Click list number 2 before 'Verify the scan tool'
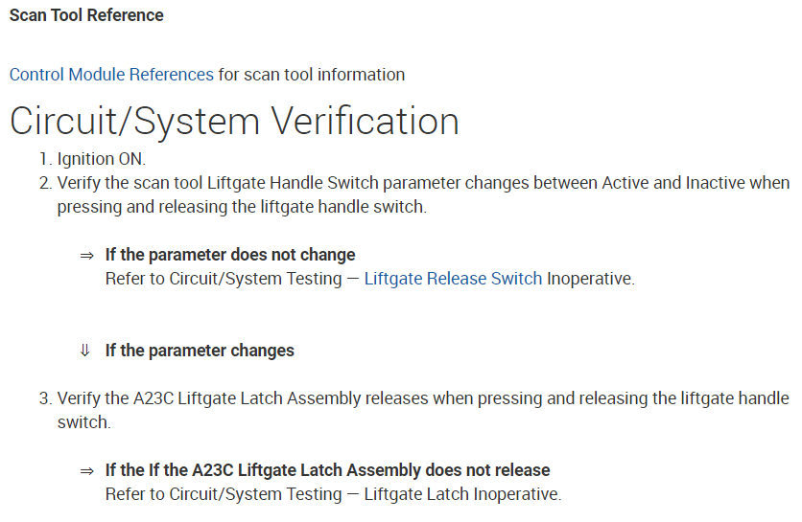Image resolution: width=802 pixels, height=522 pixels. (x=44, y=183)
